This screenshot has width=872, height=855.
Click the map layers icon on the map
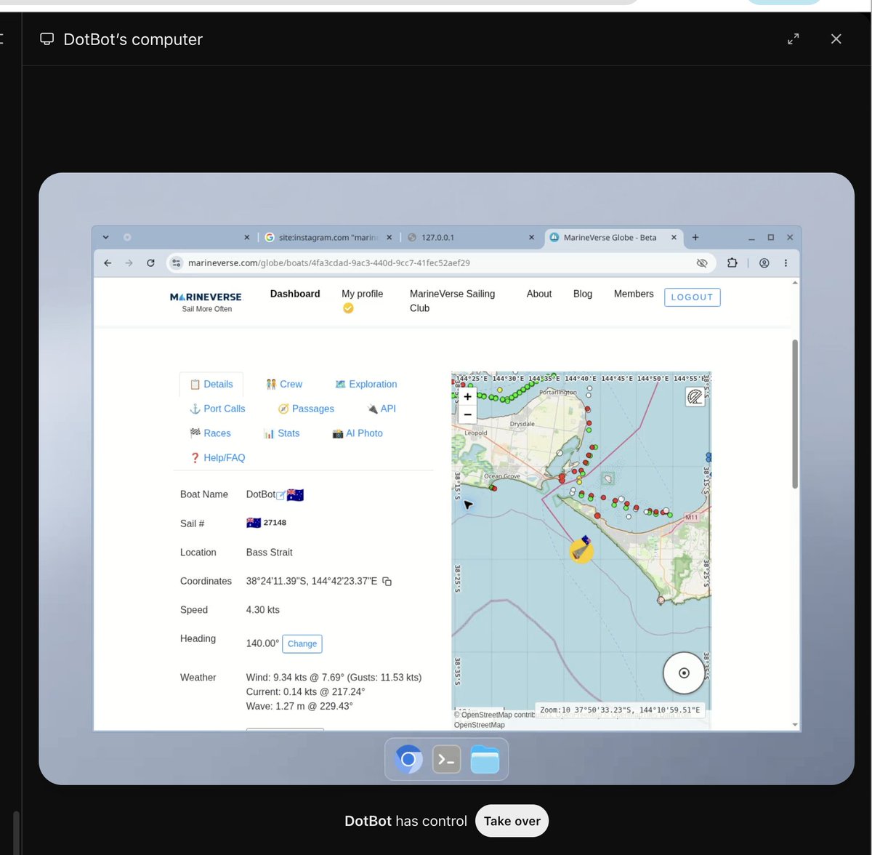click(x=695, y=396)
